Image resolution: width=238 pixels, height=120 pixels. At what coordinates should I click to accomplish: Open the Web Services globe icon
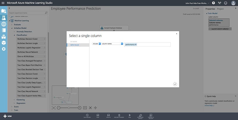point(4,24)
